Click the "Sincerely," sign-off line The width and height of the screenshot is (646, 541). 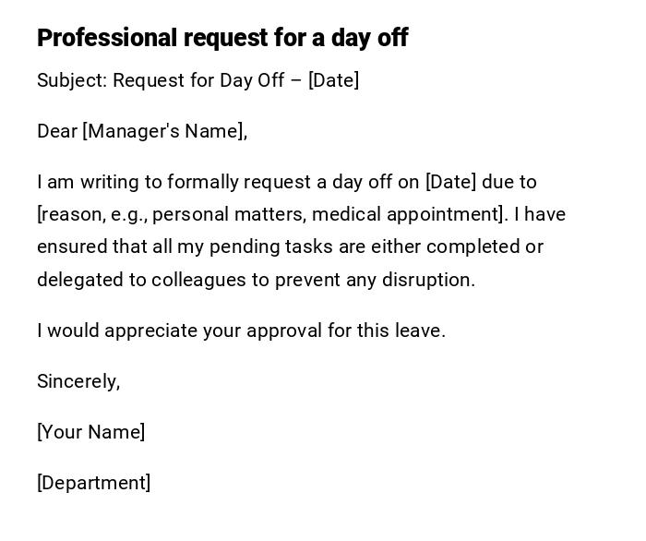pyautogui.click(x=78, y=381)
